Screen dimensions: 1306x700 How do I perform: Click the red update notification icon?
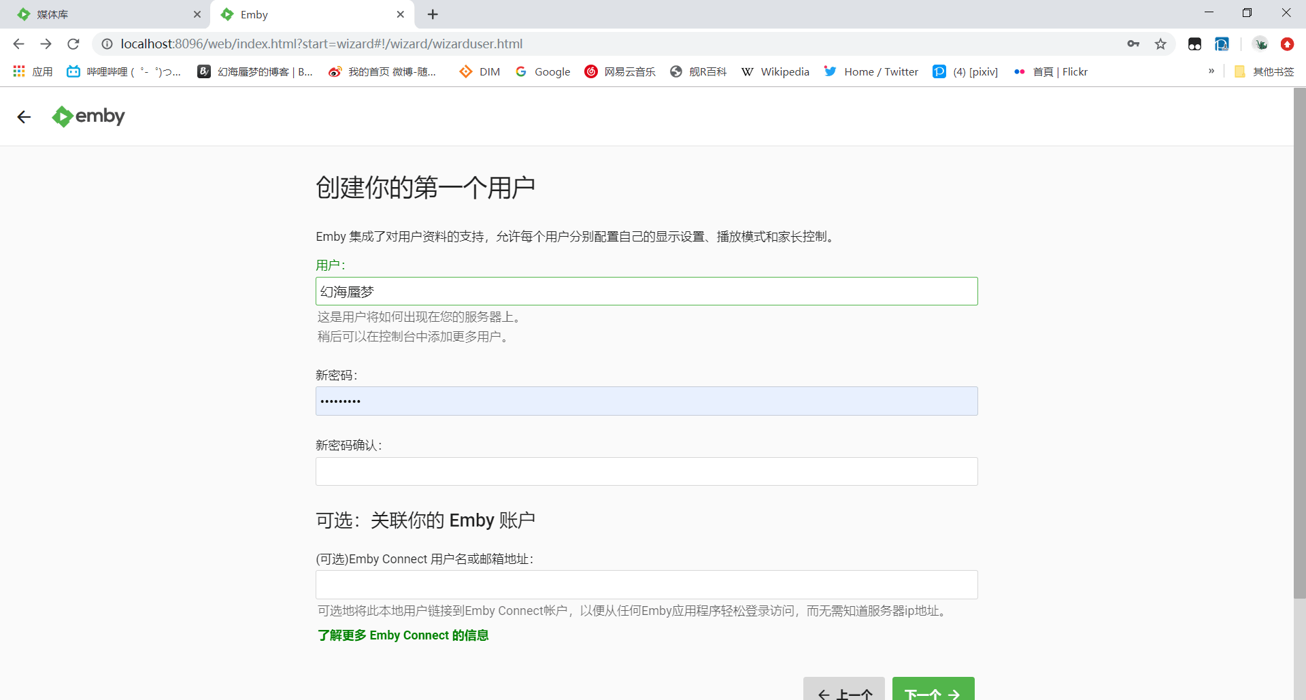pyautogui.click(x=1287, y=44)
